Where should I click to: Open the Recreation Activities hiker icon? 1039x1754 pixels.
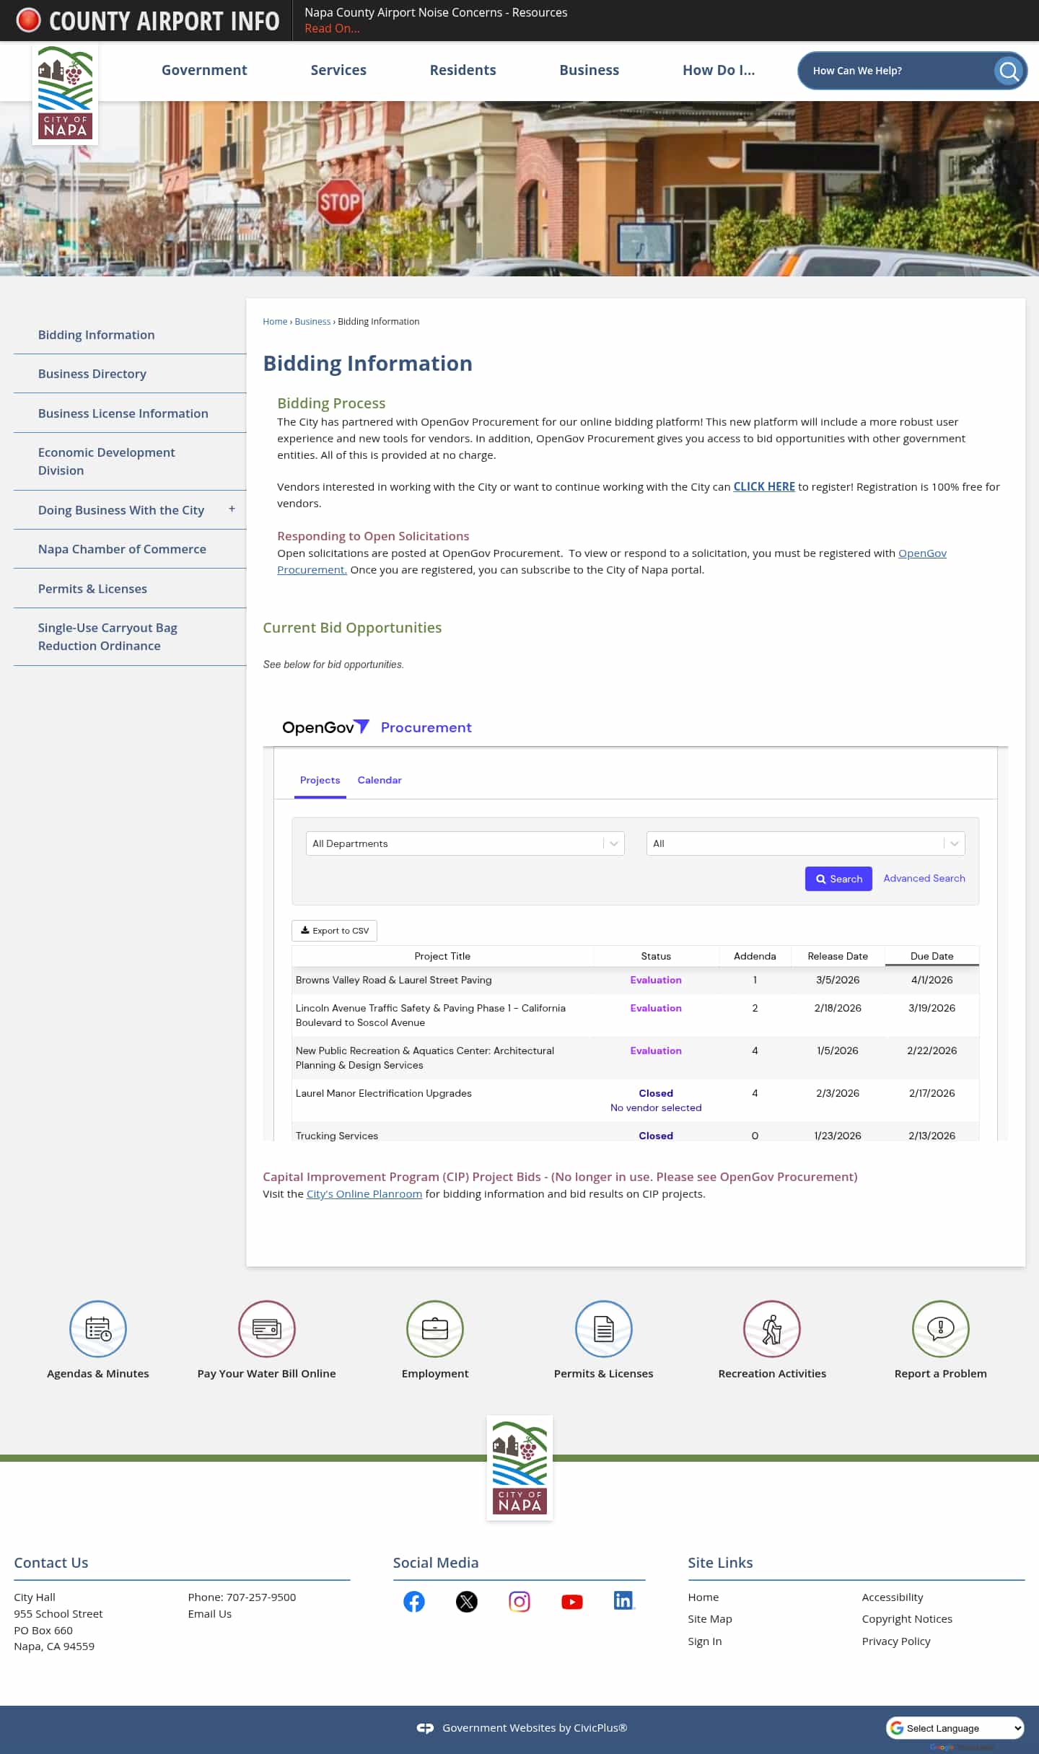(x=772, y=1328)
